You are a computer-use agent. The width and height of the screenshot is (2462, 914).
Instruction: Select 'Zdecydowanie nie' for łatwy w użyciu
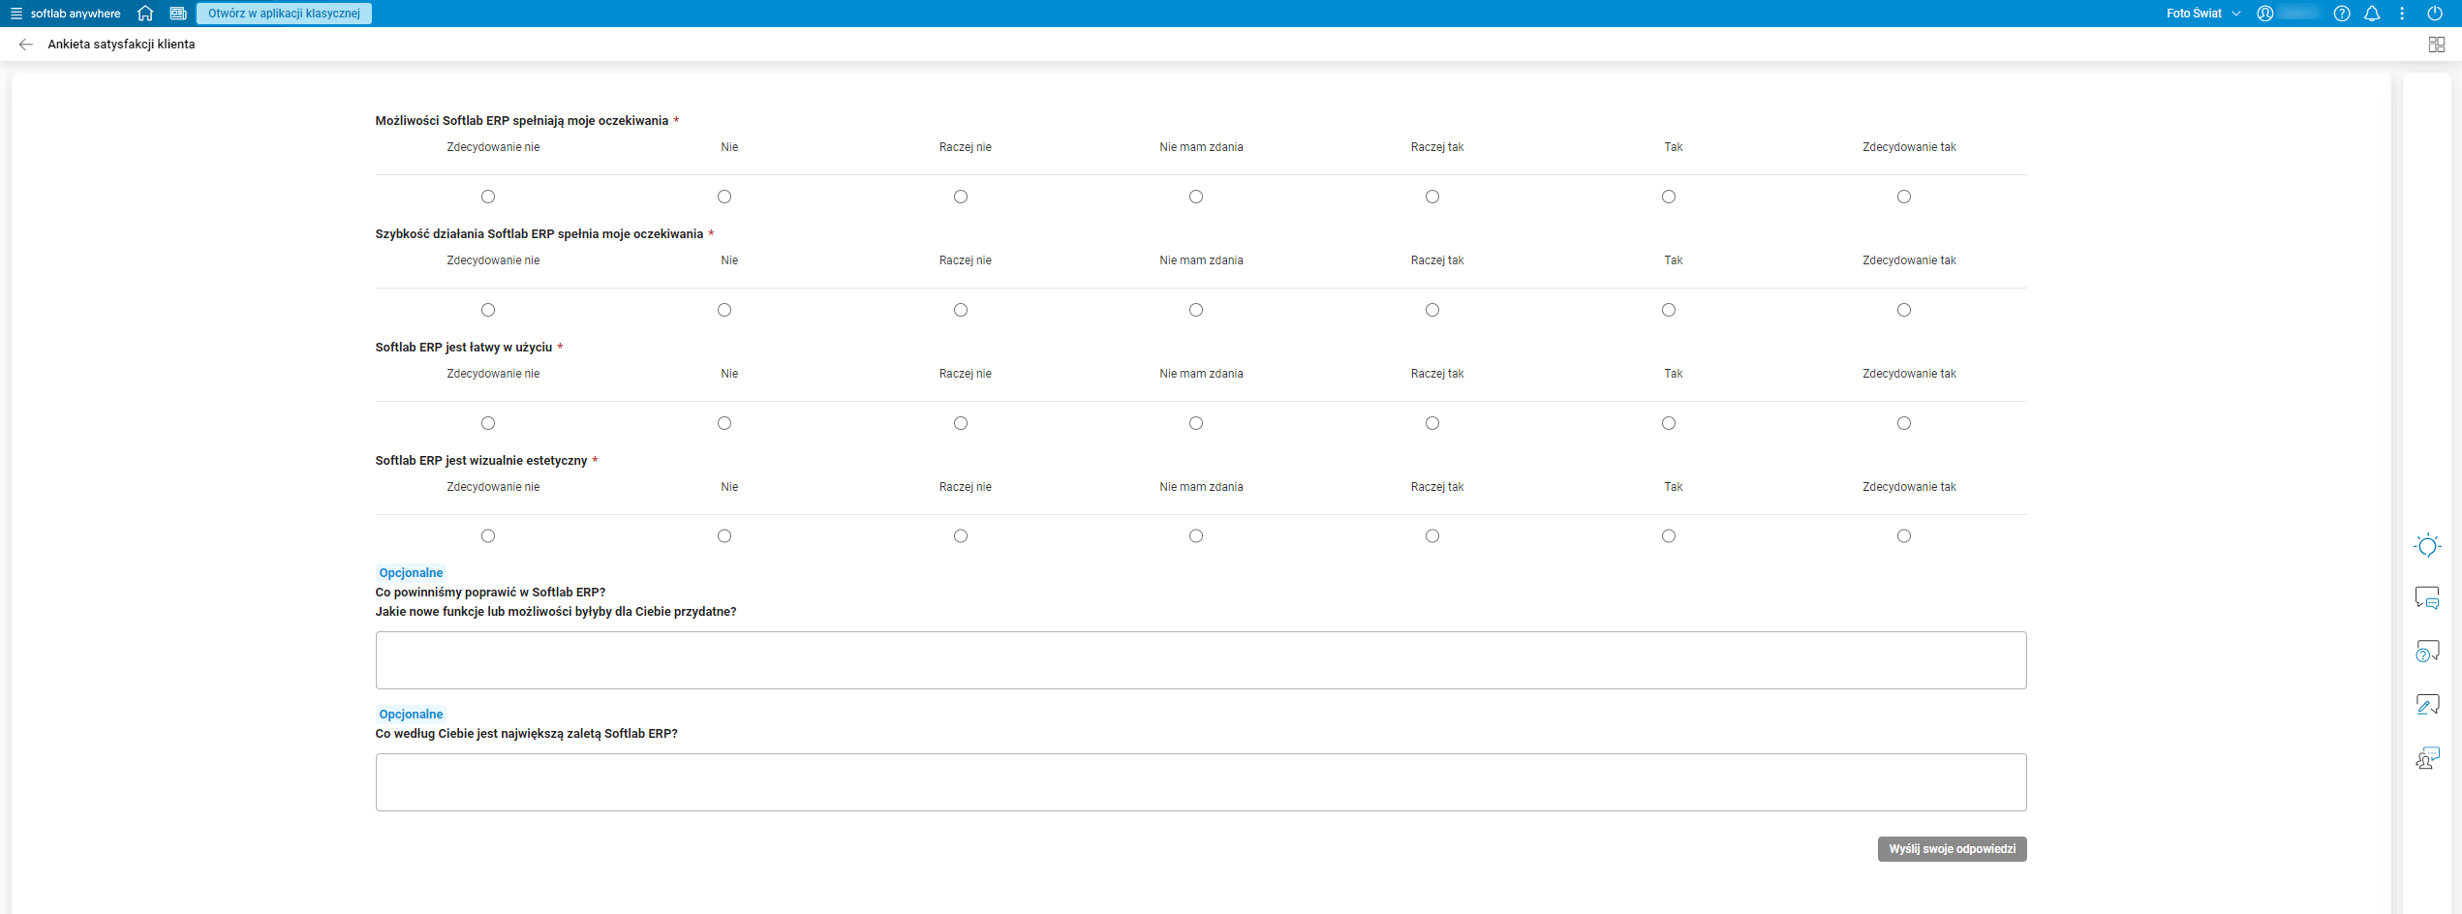point(488,423)
